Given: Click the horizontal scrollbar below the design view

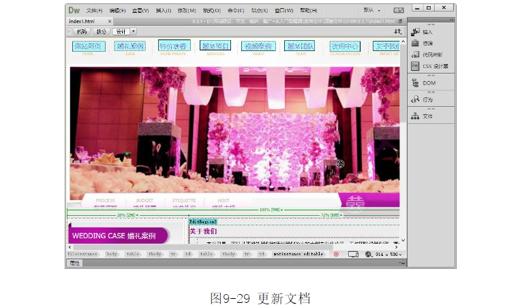Looking at the screenshot, I should (x=232, y=246).
